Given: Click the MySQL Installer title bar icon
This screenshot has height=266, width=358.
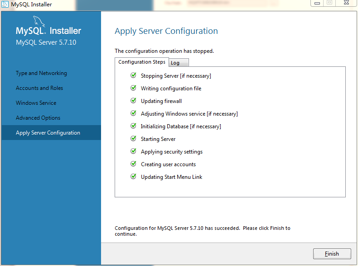Looking at the screenshot, I should (x=5, y=4).
